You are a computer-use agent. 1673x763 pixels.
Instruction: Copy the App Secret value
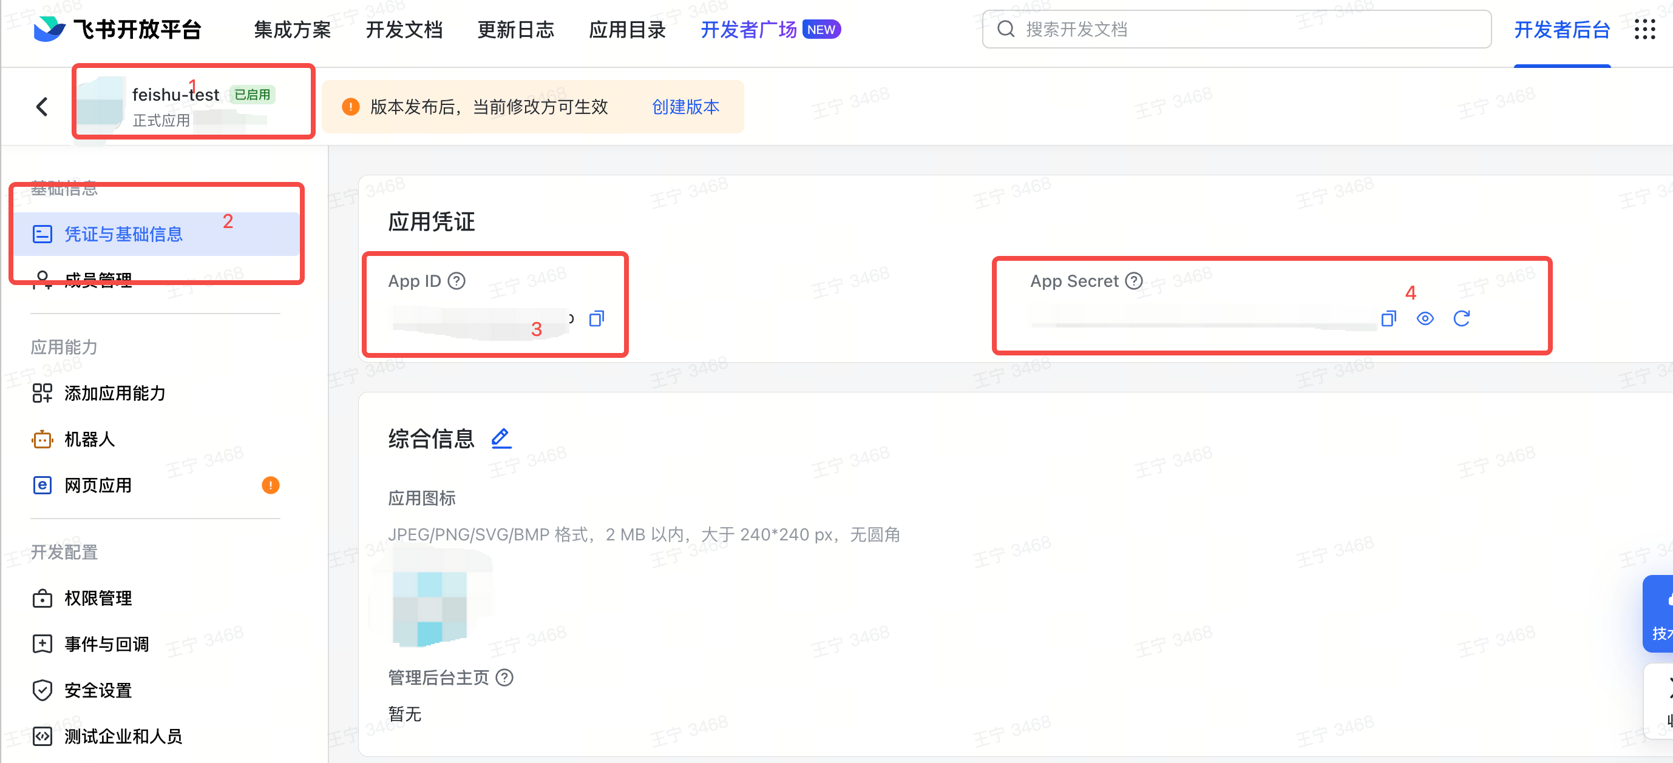1388,318
